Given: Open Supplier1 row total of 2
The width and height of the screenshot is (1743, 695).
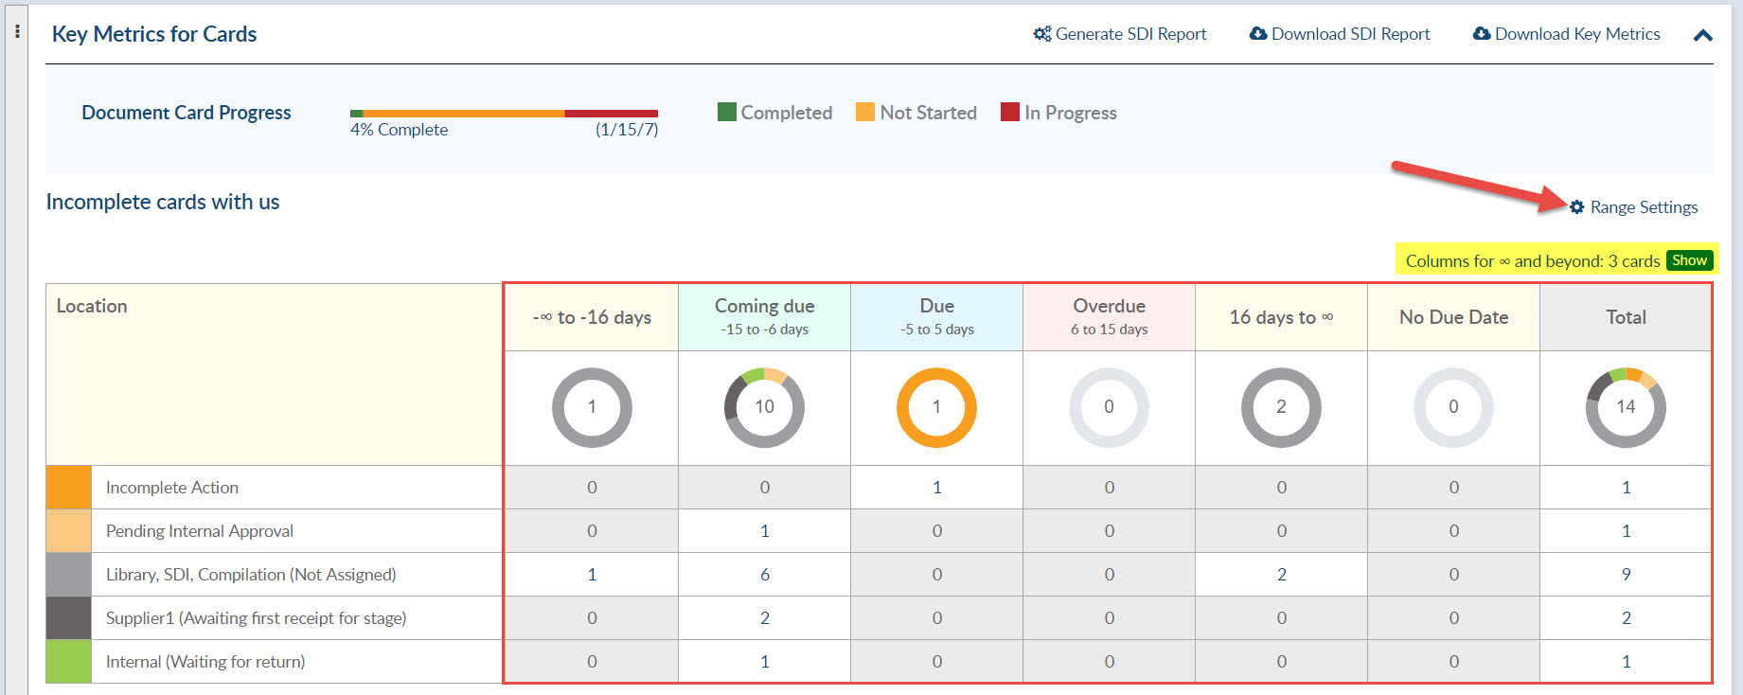Looking at the screenshot, I should click(x=1626, y=618).
